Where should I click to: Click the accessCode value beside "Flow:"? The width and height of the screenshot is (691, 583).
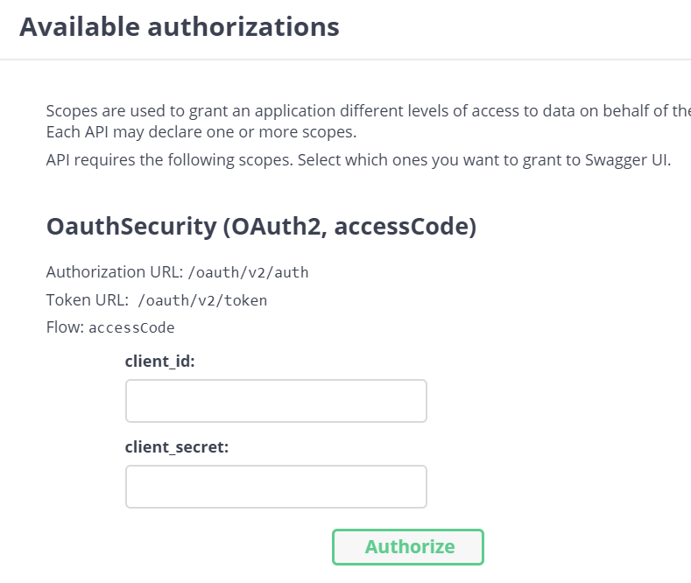click(x=131, y=328)
